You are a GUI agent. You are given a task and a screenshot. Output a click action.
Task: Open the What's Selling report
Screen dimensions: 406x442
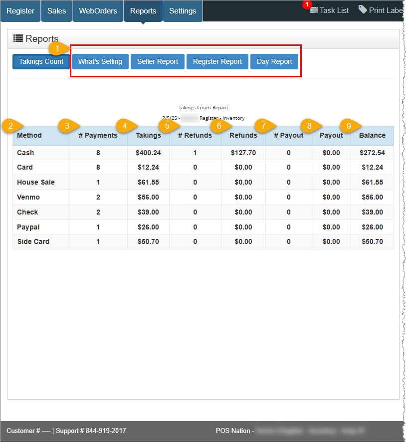tap(100, 61)
